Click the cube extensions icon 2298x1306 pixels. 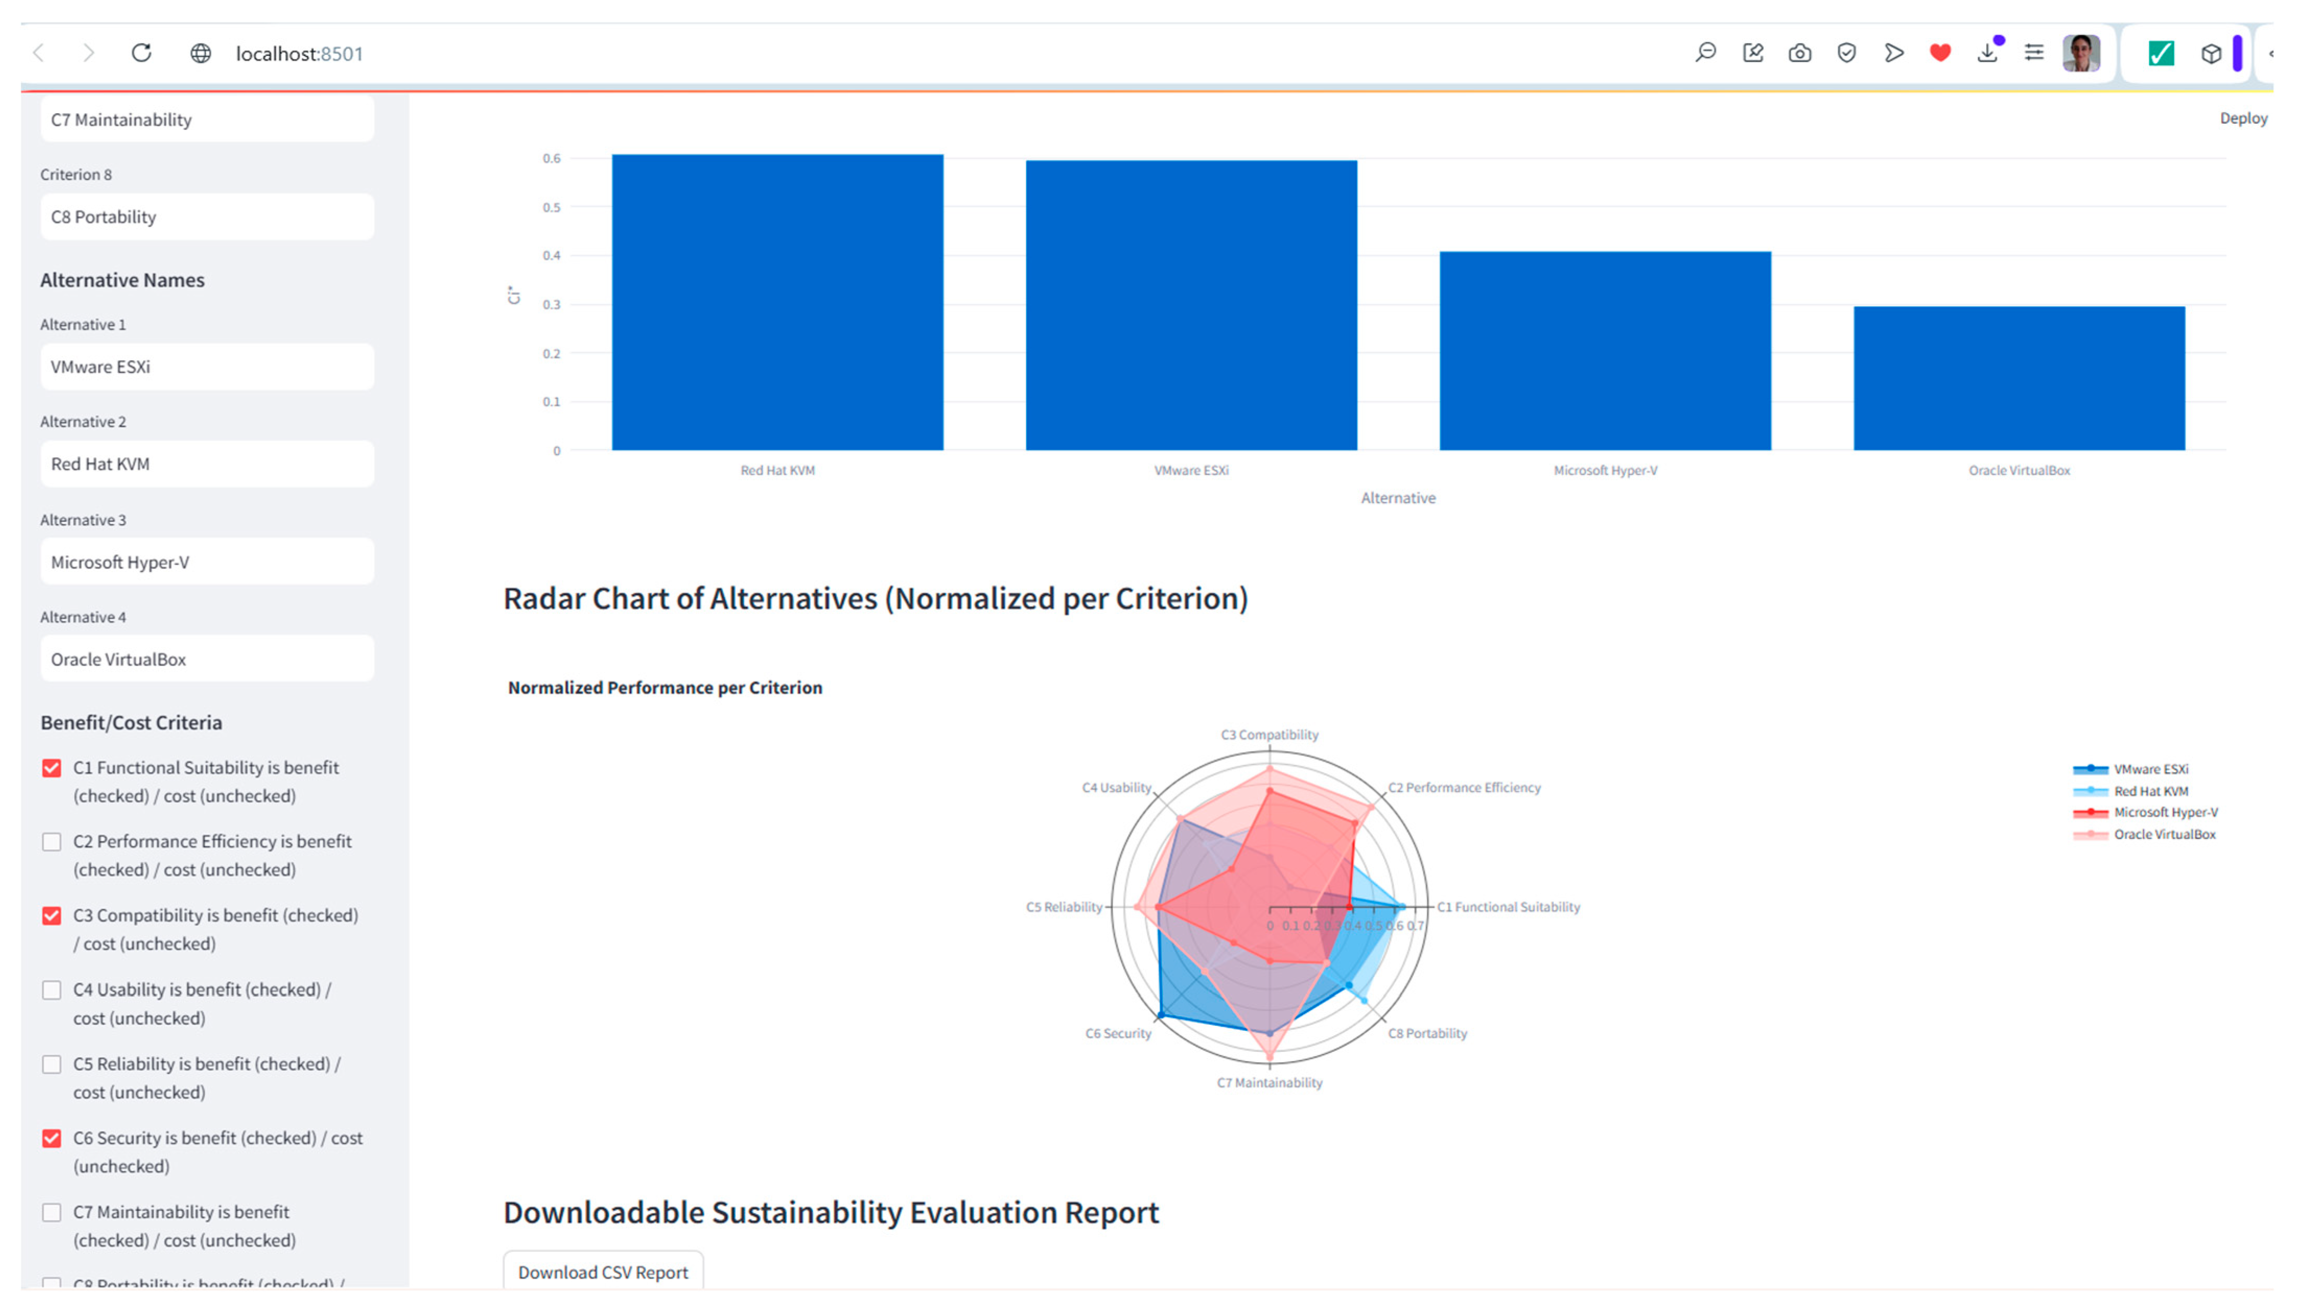pos(2211,54)
